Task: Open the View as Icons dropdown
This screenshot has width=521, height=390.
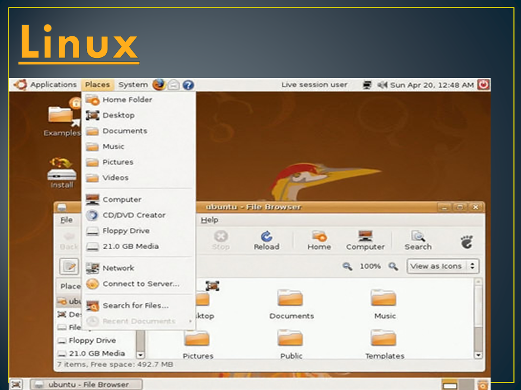Action: [x=443, y=266]
